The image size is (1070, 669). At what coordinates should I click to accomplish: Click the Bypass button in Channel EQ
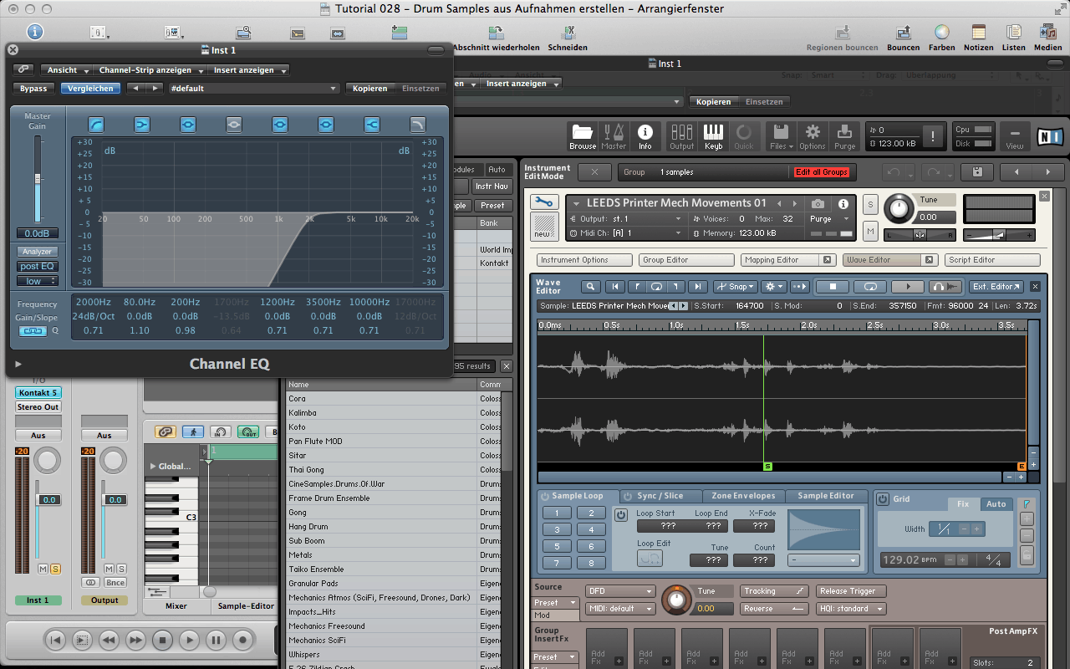[x=34, y=88]
